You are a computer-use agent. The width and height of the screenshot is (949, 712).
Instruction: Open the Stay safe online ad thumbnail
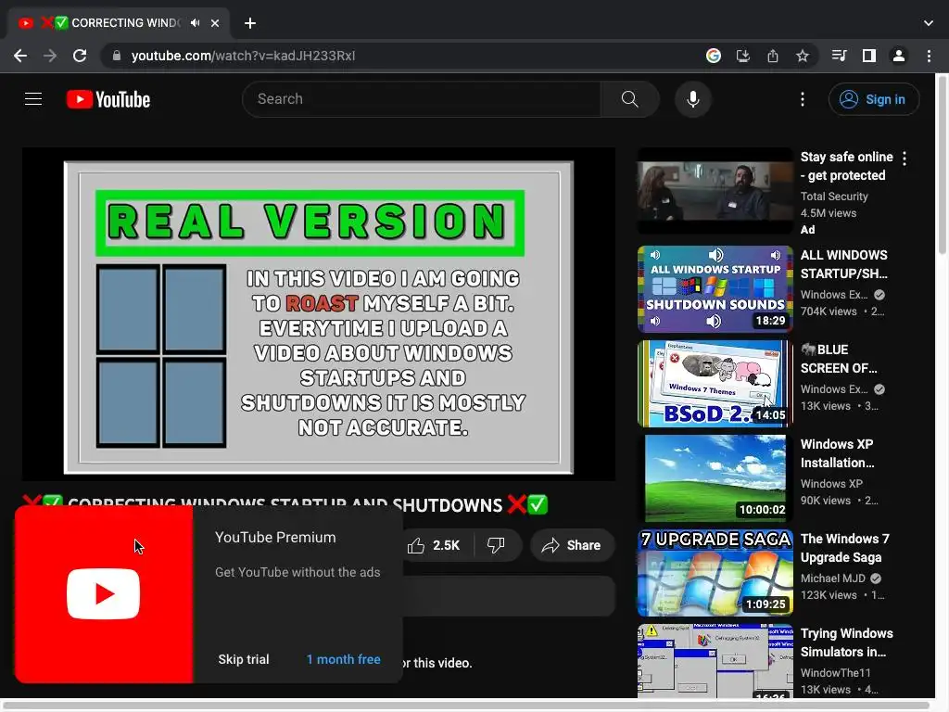point(715,191)
